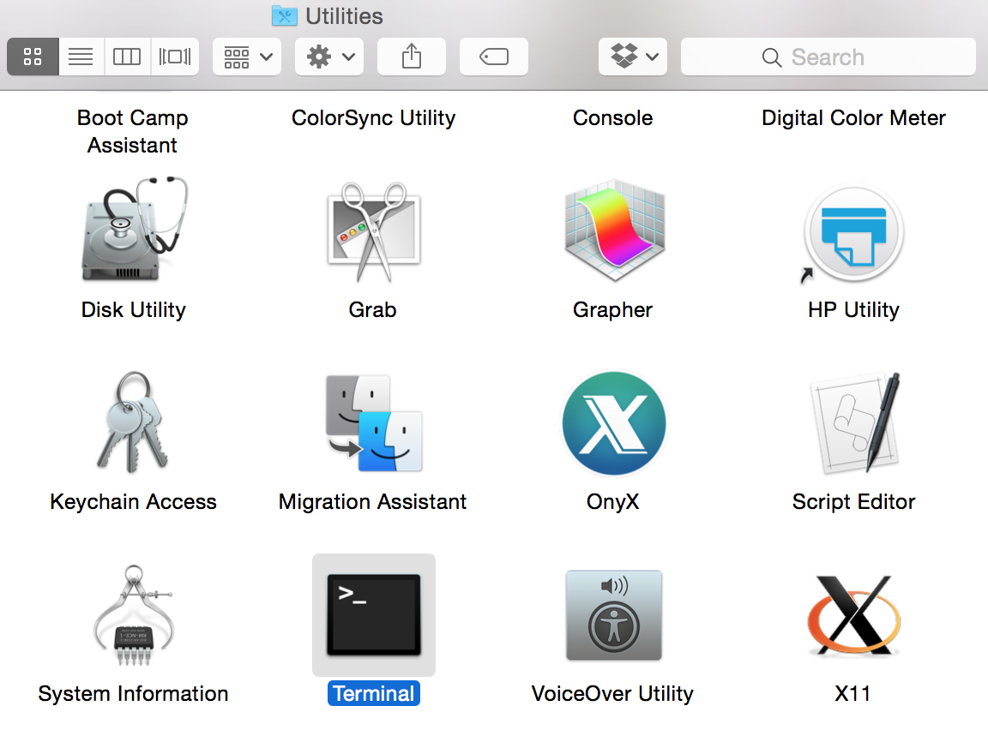This screenshot has height=742, width=988.
Task: Click the X11 name label
Action: tap(853, 693)
